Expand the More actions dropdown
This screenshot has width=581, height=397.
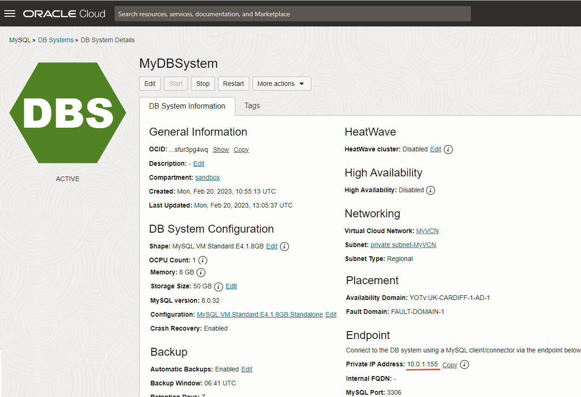(x=282, y=84)
